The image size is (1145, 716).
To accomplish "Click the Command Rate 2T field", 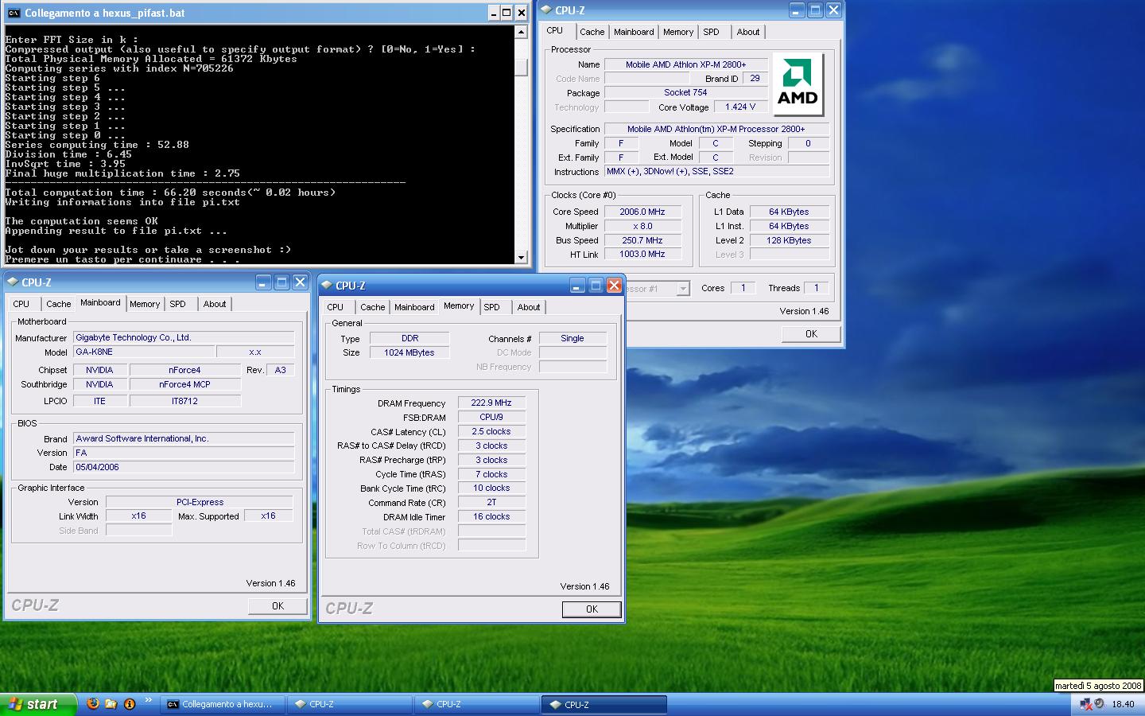I will (491, 502).
